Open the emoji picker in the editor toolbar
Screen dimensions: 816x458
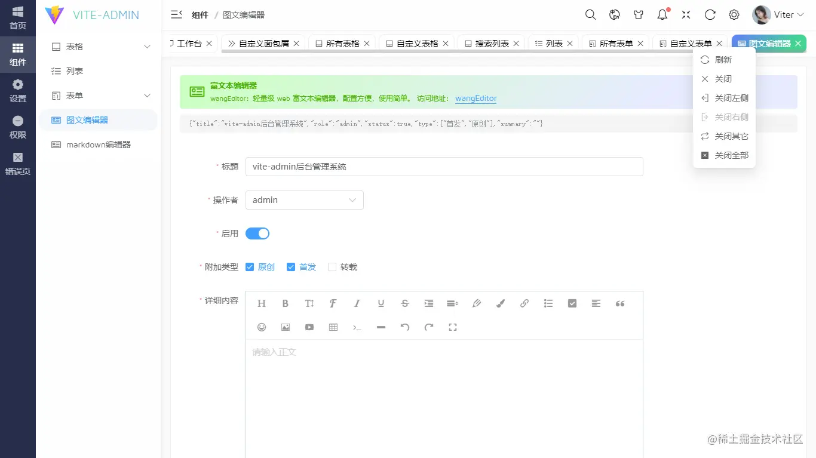[261, 327]
